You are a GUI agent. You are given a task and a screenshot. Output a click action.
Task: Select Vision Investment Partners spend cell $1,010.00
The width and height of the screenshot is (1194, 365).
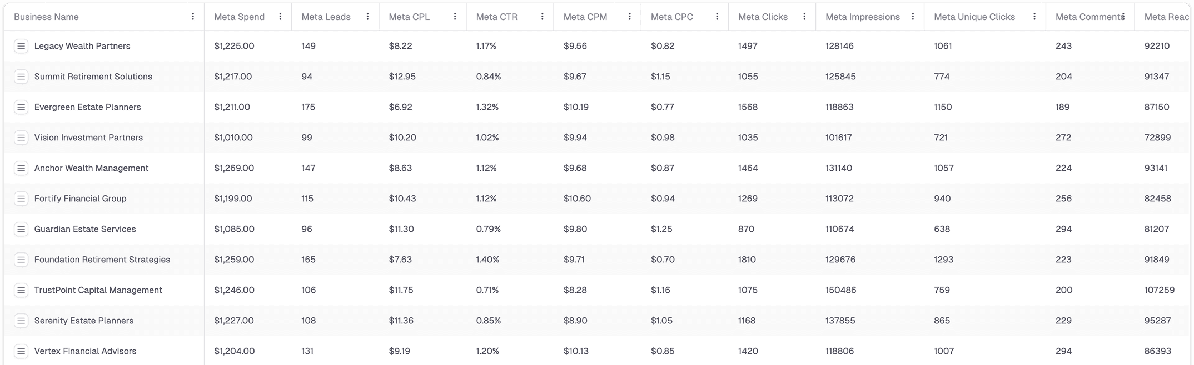[233, 138]
